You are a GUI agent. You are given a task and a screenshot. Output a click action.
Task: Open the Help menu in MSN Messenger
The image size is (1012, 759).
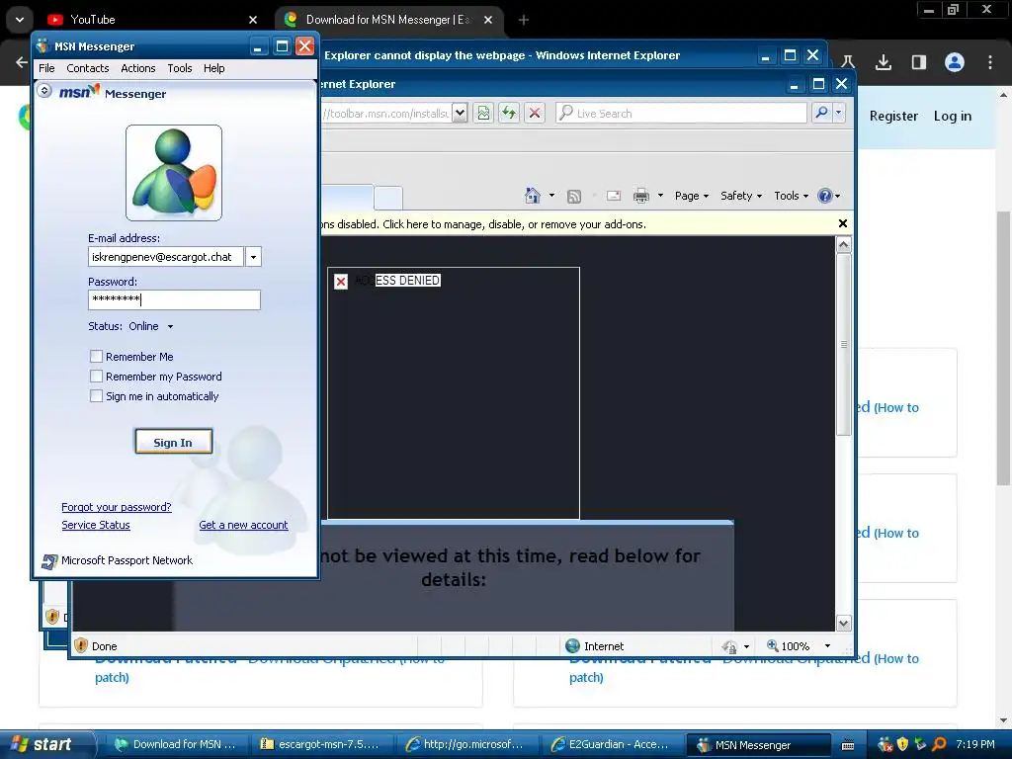pyautogui.click(x=214, y=68)
